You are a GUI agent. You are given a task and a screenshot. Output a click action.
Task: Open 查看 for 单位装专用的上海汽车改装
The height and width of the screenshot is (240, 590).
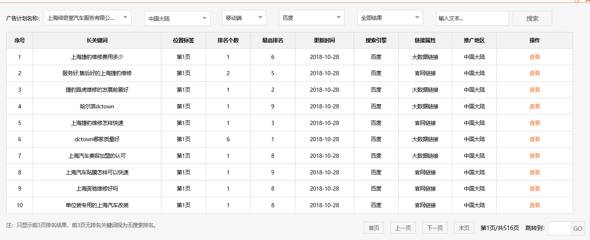coord(534,205)
